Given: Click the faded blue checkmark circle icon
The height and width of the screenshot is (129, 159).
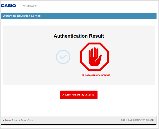Looking at the screenshot, I should click(63, 57).
